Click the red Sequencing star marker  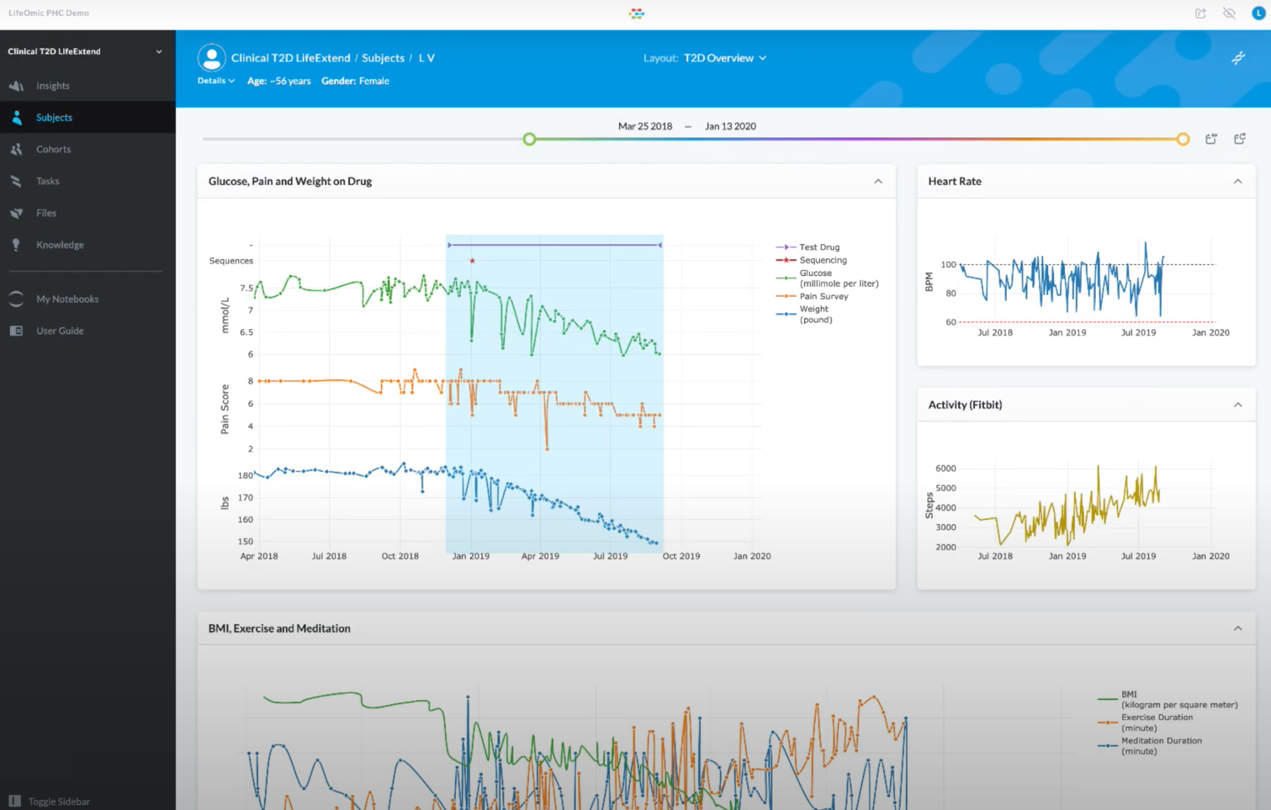[472, 261]
